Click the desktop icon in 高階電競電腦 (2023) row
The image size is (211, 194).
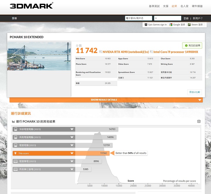16,137
